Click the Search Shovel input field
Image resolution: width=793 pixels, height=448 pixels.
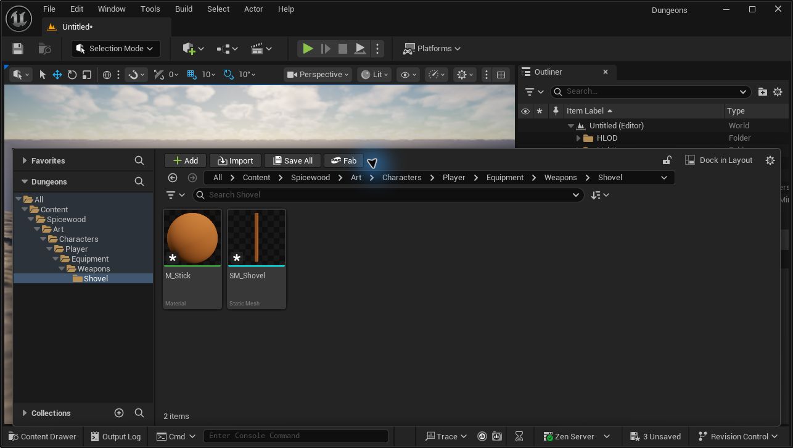388,195
